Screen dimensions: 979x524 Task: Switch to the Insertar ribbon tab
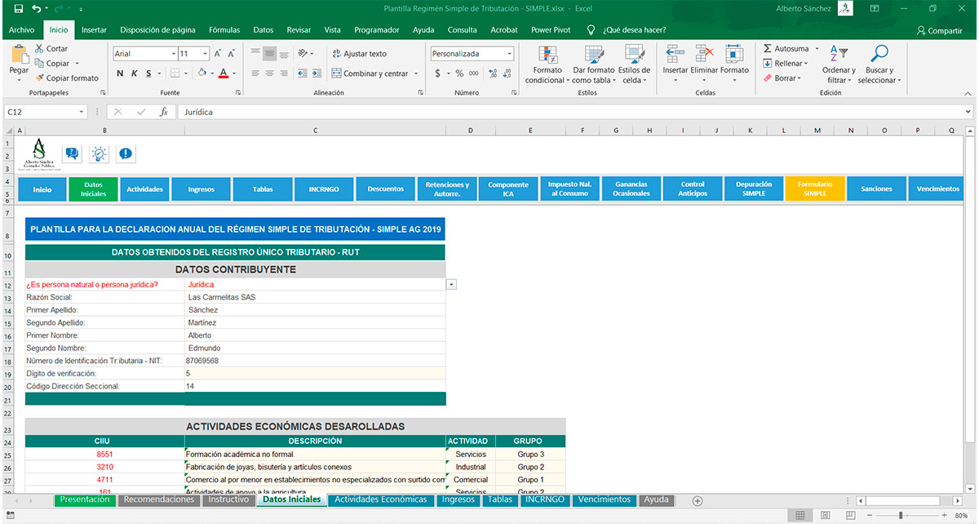[x=94, y=30]
